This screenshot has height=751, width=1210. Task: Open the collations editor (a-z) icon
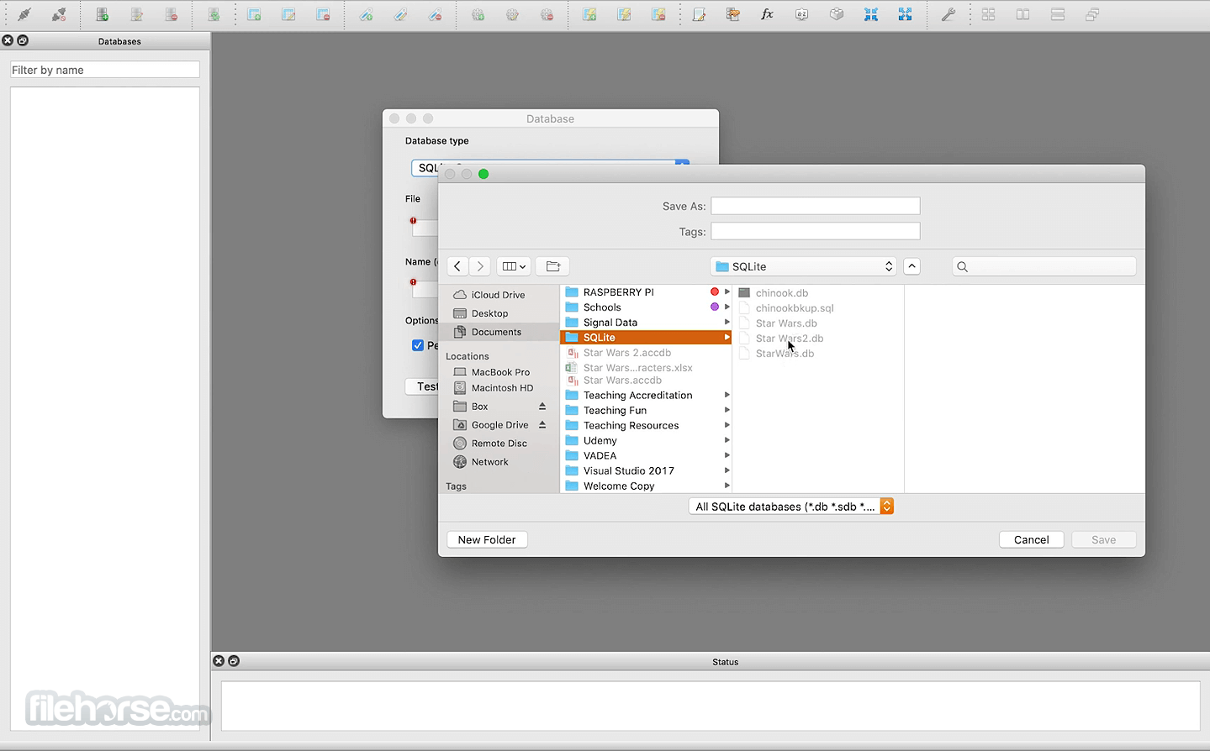click(x=801, y=14)
